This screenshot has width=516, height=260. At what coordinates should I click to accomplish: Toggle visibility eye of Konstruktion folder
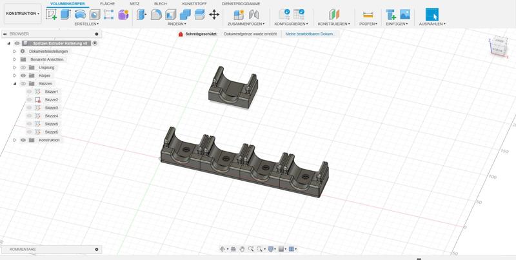[x=23, y=140]
